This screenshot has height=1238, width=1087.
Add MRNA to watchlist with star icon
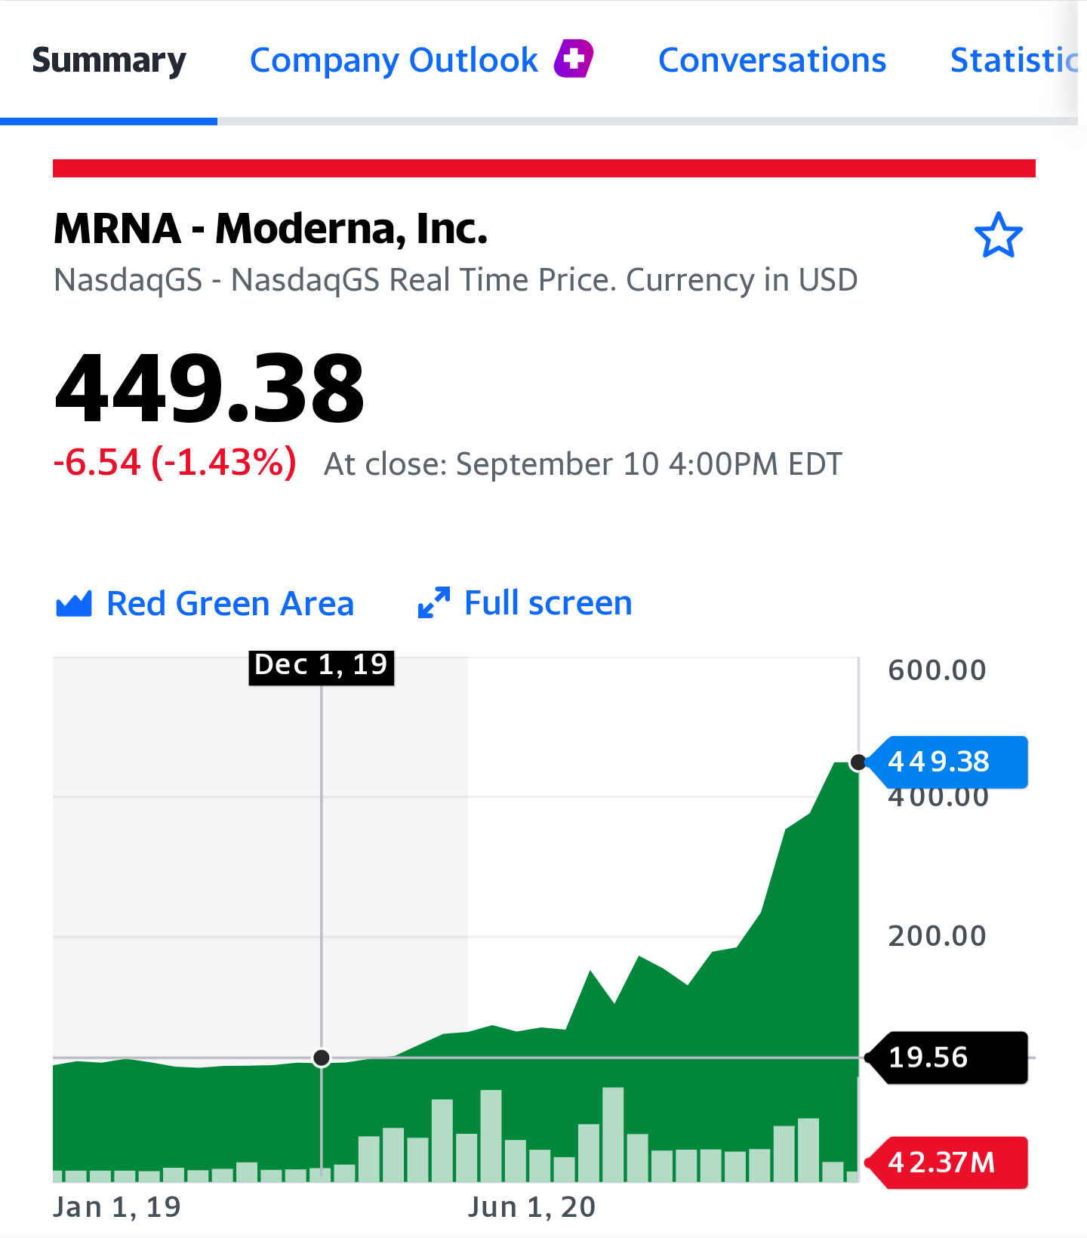pyautogui.click(x=998, y=236)
